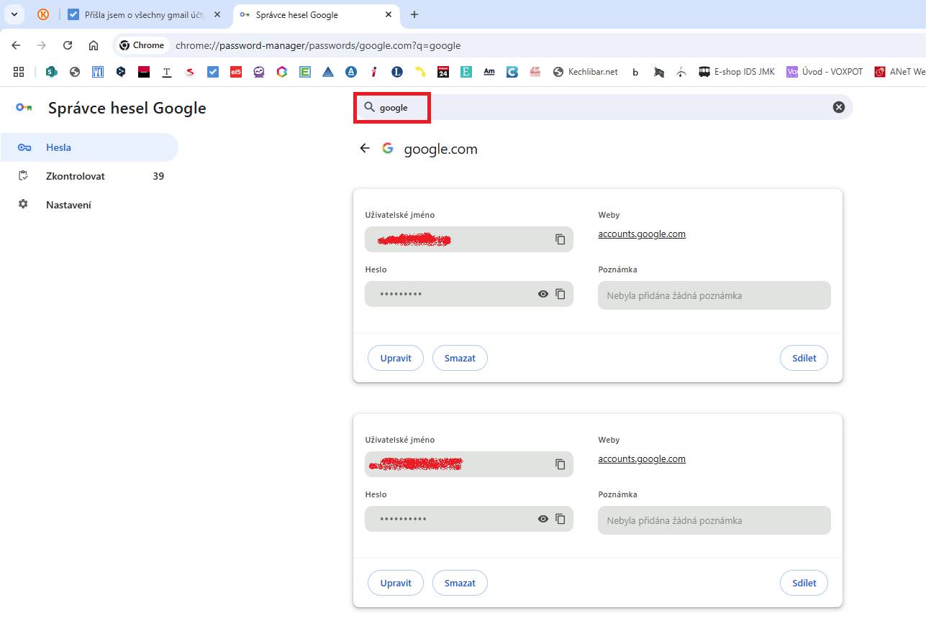Open the green SharePoint 'S' bookmark
This screenshot has width=926, height=618.
51,72
